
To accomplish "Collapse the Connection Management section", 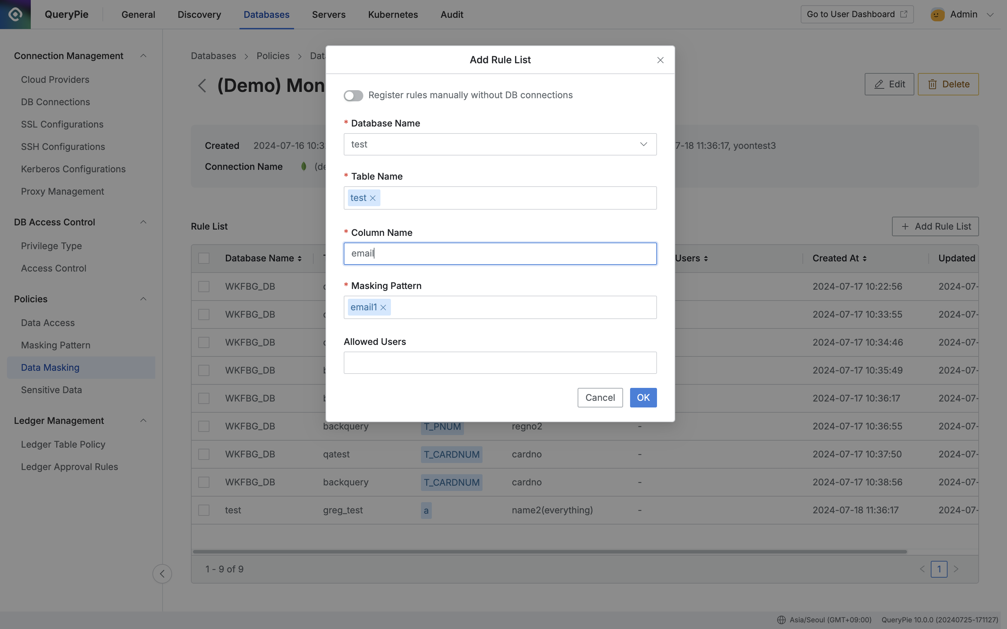I will coord(143,55).
